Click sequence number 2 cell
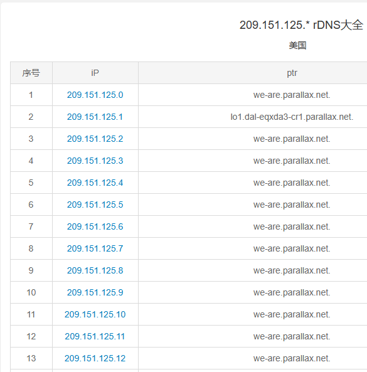 pos(31,117)
